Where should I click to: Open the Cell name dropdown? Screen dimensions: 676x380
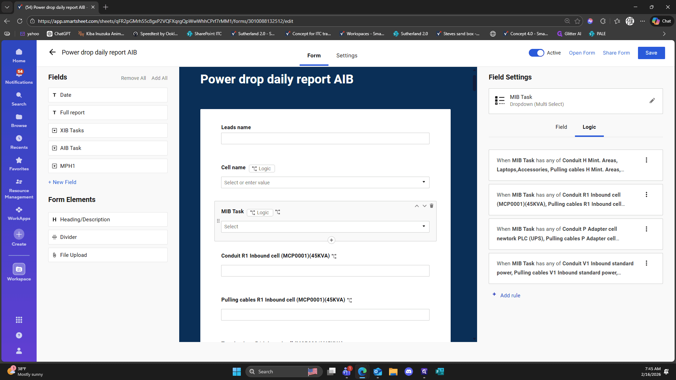(x=325, y=182)
